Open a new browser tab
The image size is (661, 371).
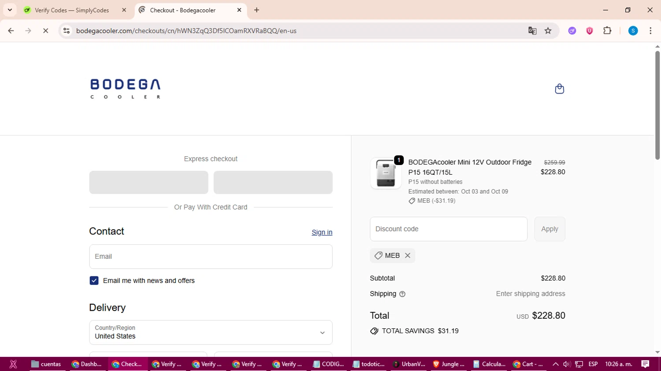pyautogui.click(x=256, y=10)
